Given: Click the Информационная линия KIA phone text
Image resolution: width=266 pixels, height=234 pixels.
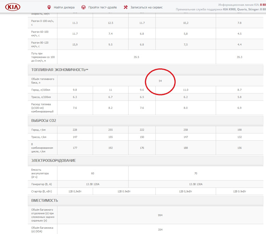Looking at the screenshot, I should tap(242, 5).
